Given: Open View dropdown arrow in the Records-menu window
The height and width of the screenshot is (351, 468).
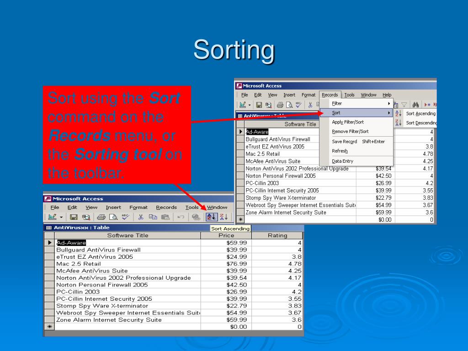Looking at the screenshot, I should coord(250,105).
